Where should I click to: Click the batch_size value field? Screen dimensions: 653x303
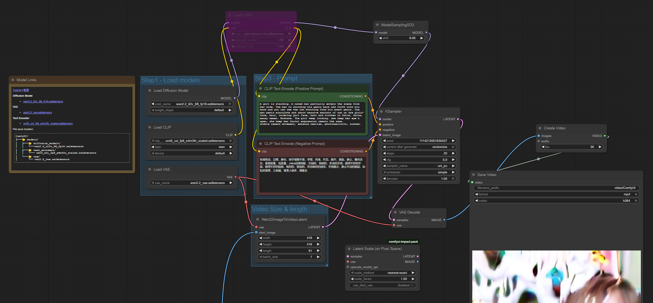click(289, 257)
